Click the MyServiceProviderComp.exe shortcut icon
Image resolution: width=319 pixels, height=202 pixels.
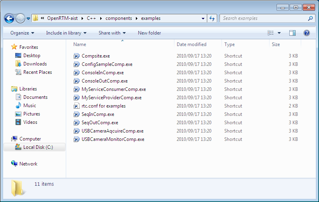[x=76, y=98]
